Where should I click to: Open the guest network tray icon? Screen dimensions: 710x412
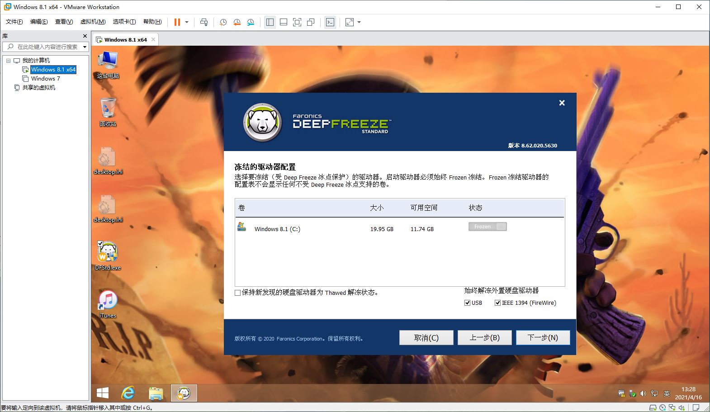pyautogui.click(x=654, y=394)
